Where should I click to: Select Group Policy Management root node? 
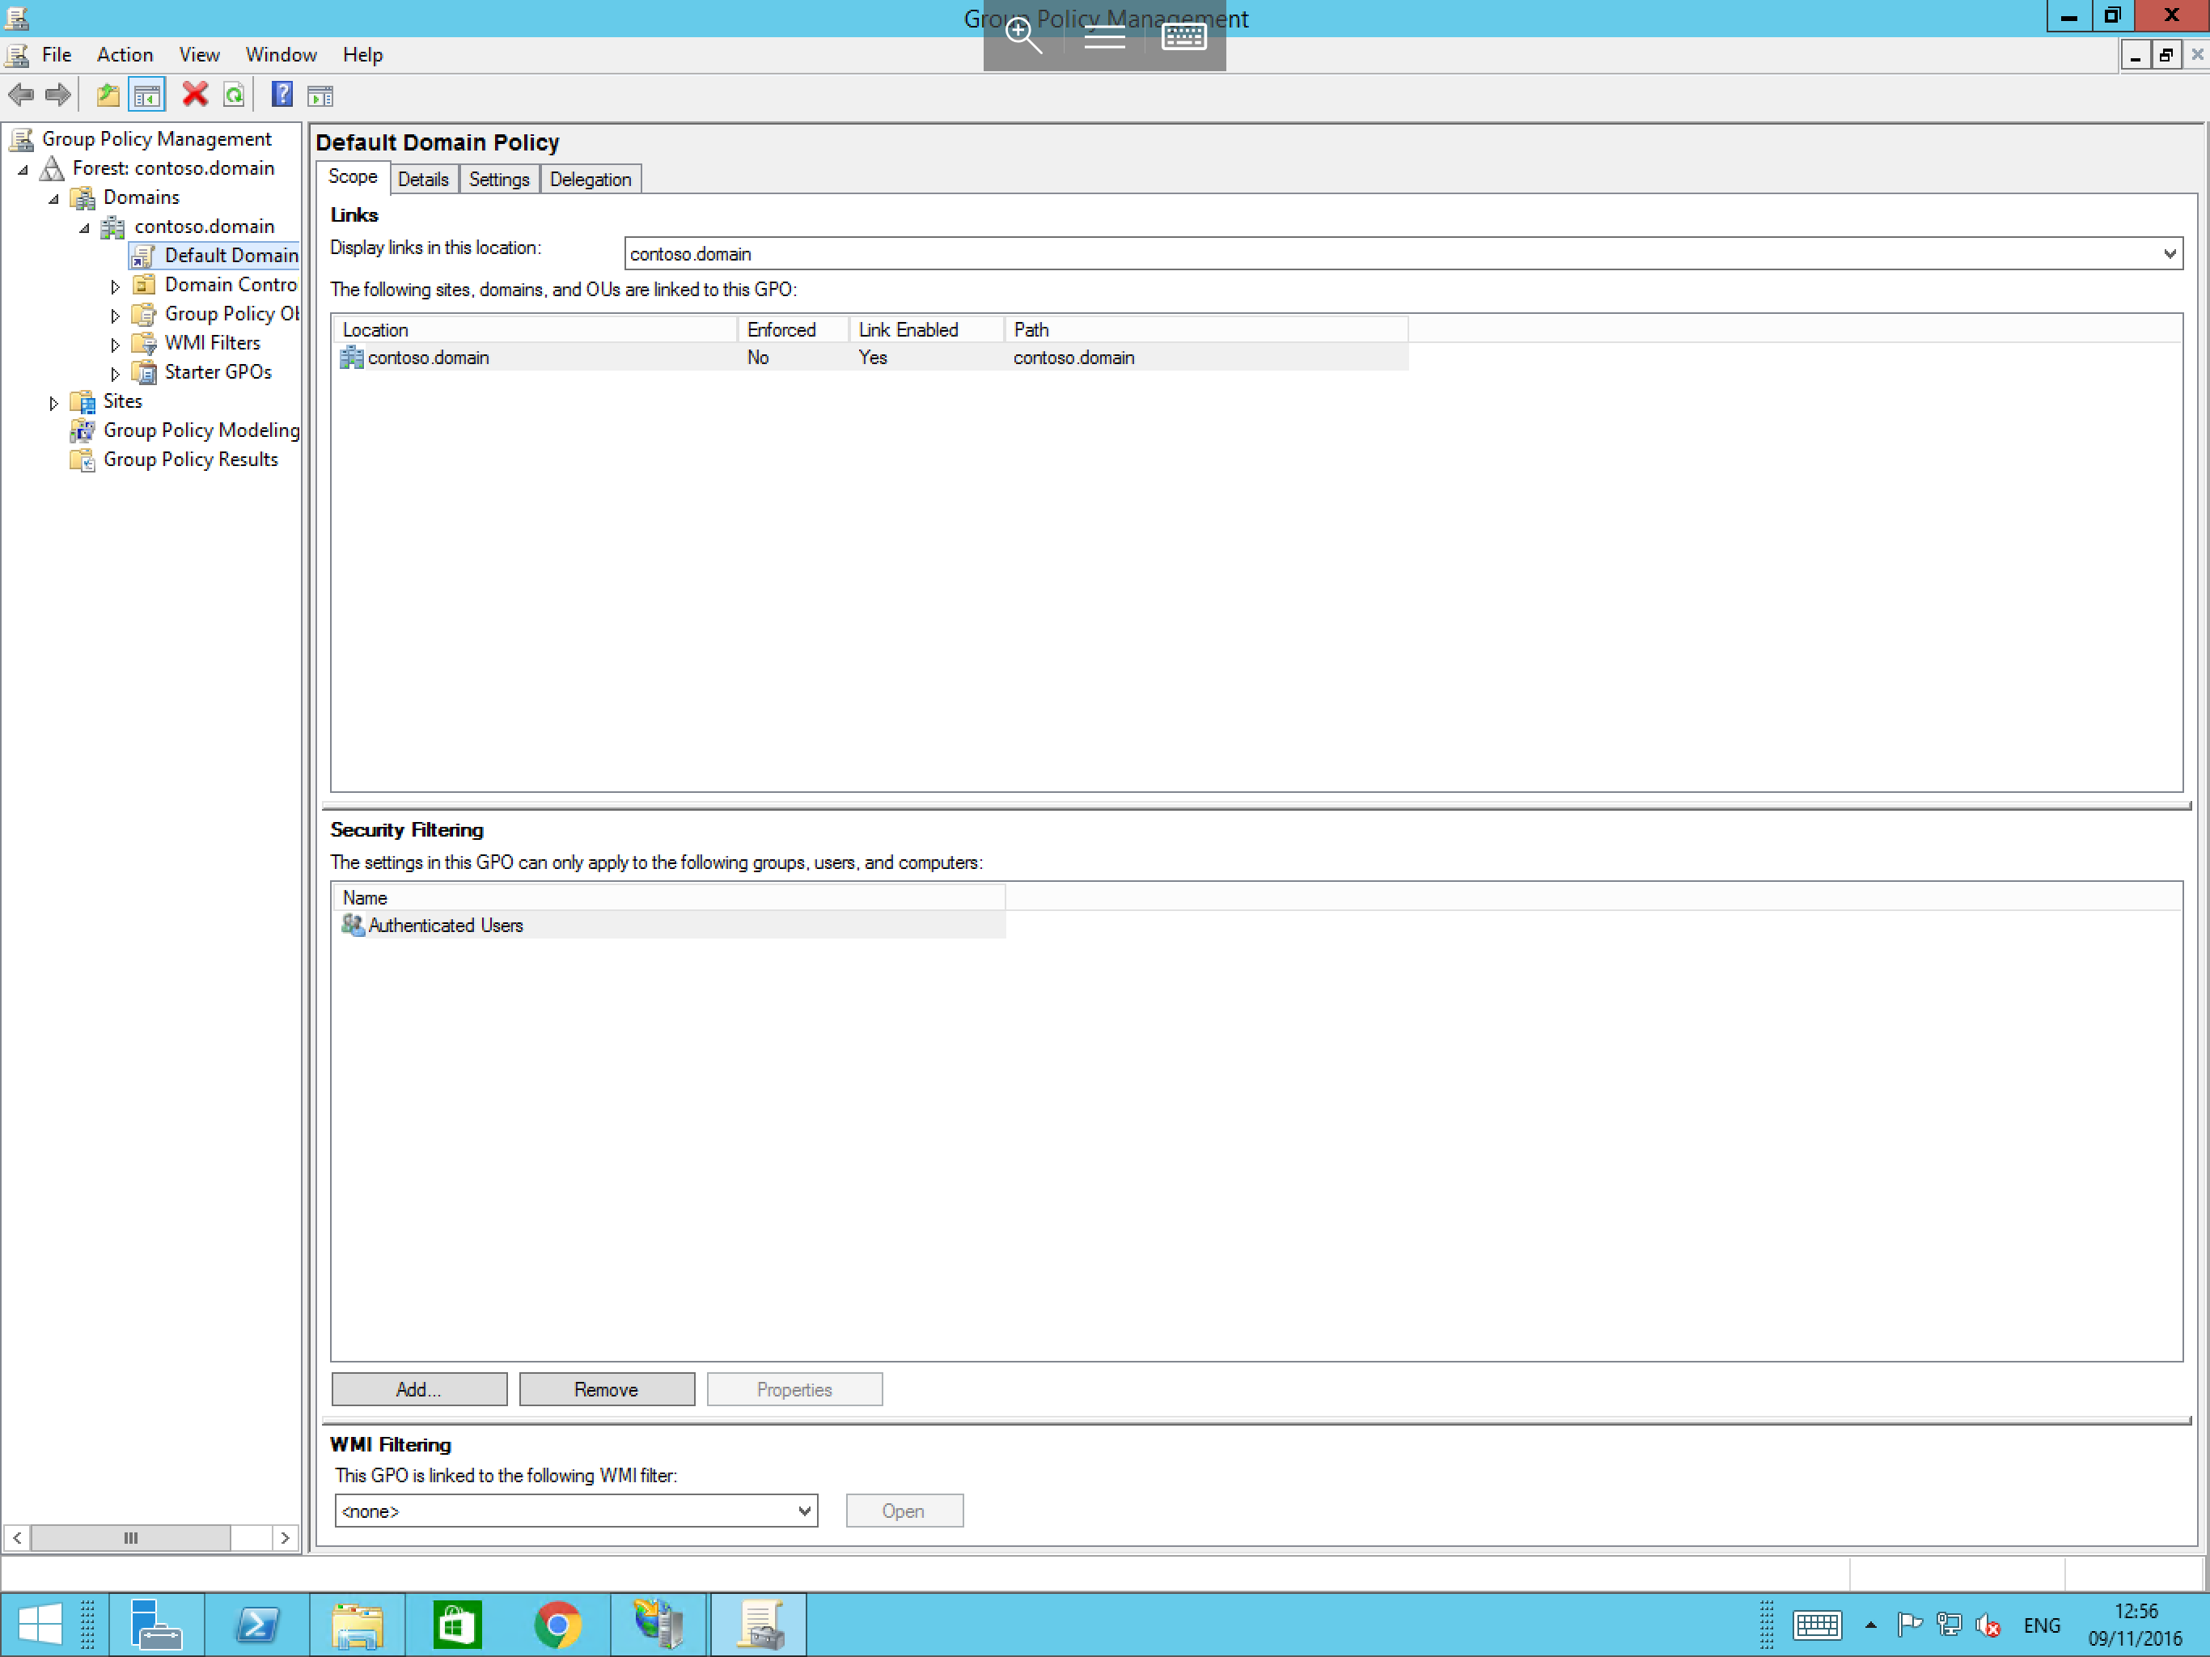tap(157, 139)
